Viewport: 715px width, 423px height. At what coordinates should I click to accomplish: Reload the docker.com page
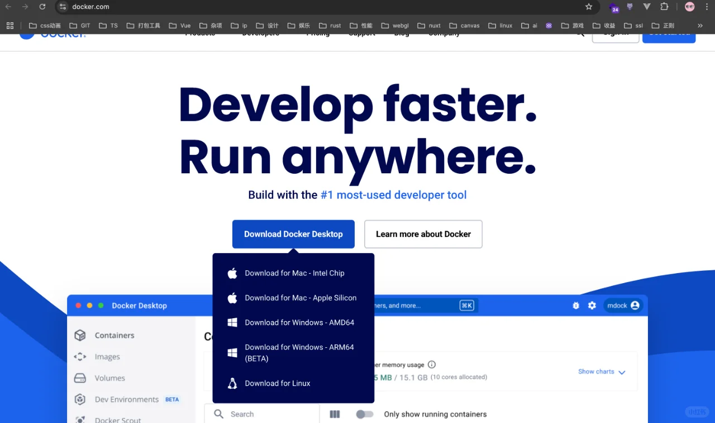pos(42,7)
